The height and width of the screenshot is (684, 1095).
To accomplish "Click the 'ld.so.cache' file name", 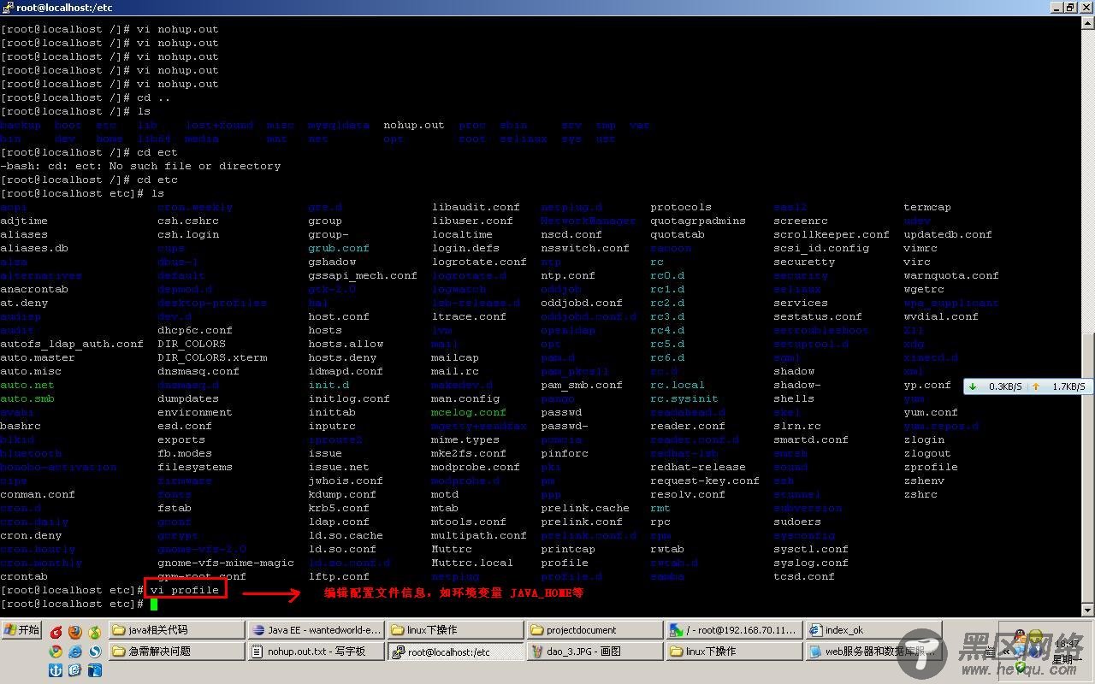I will 346,535.
